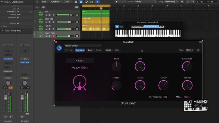The image size is (219, 123).
Task: Click the pointer tool menu
Action: pyautogui.click(x=117, y=2)
